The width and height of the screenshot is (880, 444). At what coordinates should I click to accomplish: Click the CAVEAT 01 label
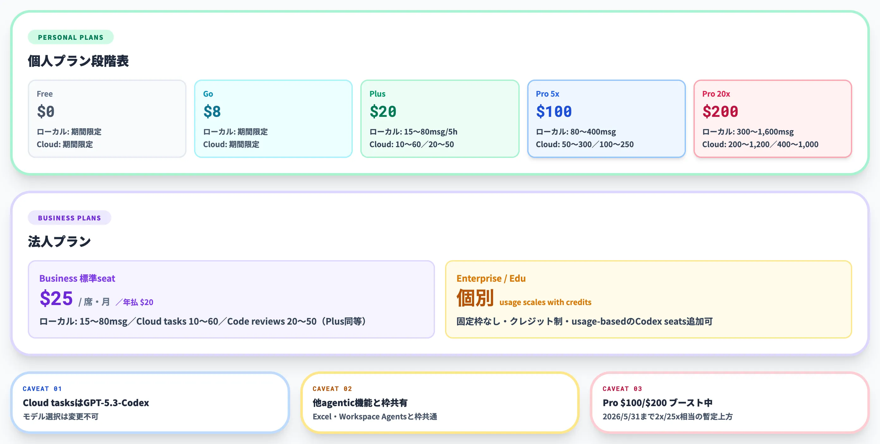42,389
